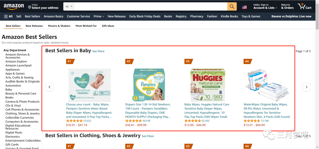Click the previous arrow in Baby carousel
This screenshot has height=149, width=319.
[50, 87]
